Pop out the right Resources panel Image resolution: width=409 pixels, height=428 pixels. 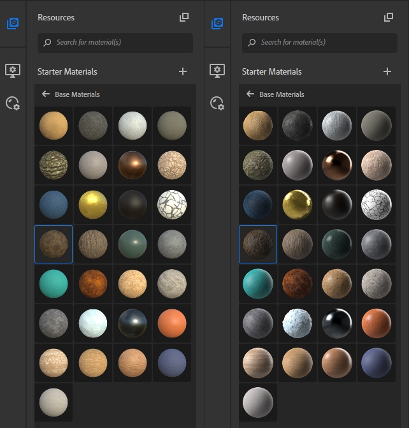(x=389, y=18)
